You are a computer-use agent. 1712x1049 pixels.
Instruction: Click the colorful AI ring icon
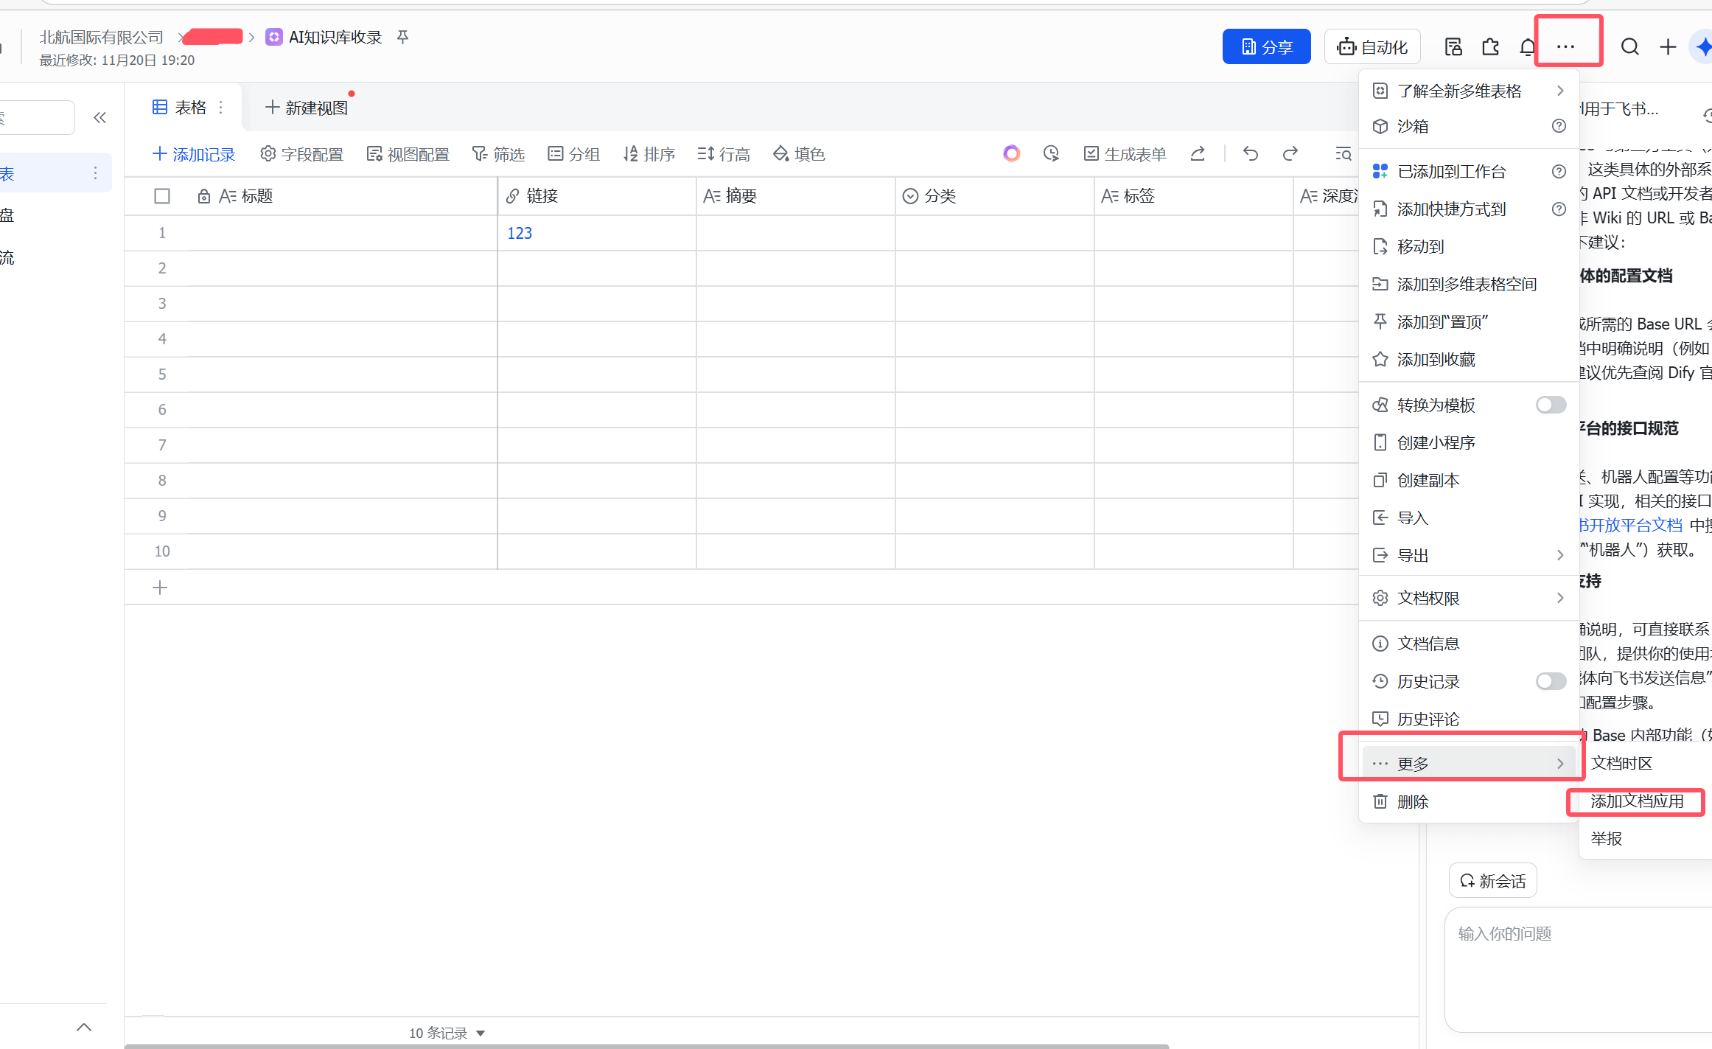click(1011, 153)
